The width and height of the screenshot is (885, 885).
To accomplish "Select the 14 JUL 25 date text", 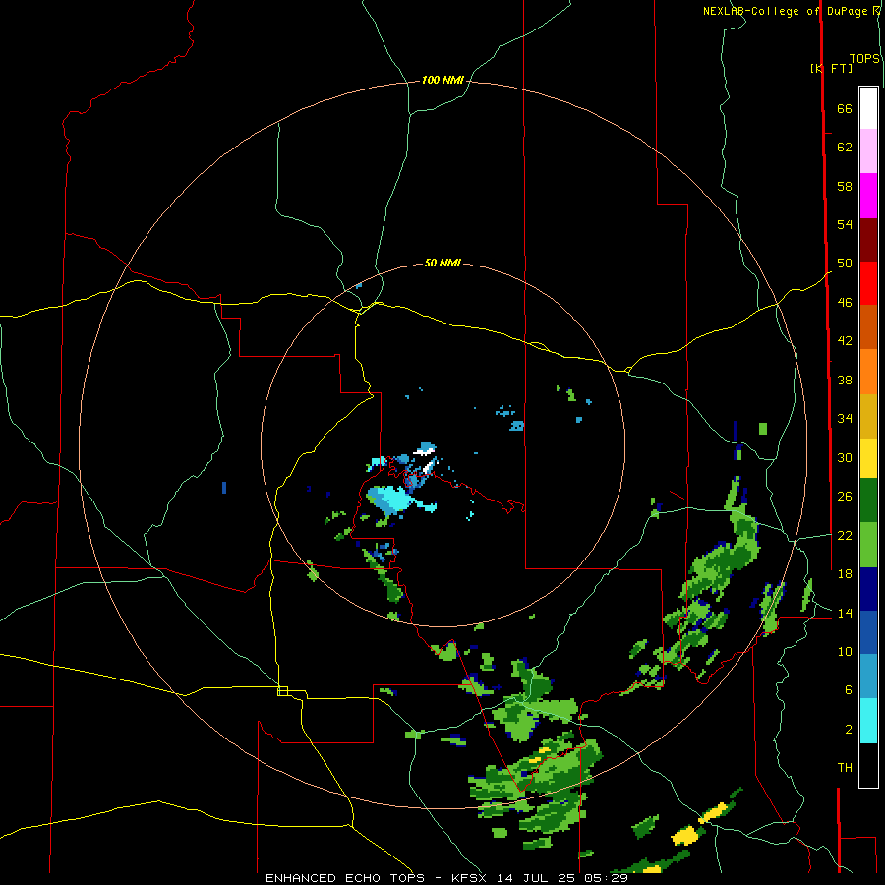I will coord(538,878).
